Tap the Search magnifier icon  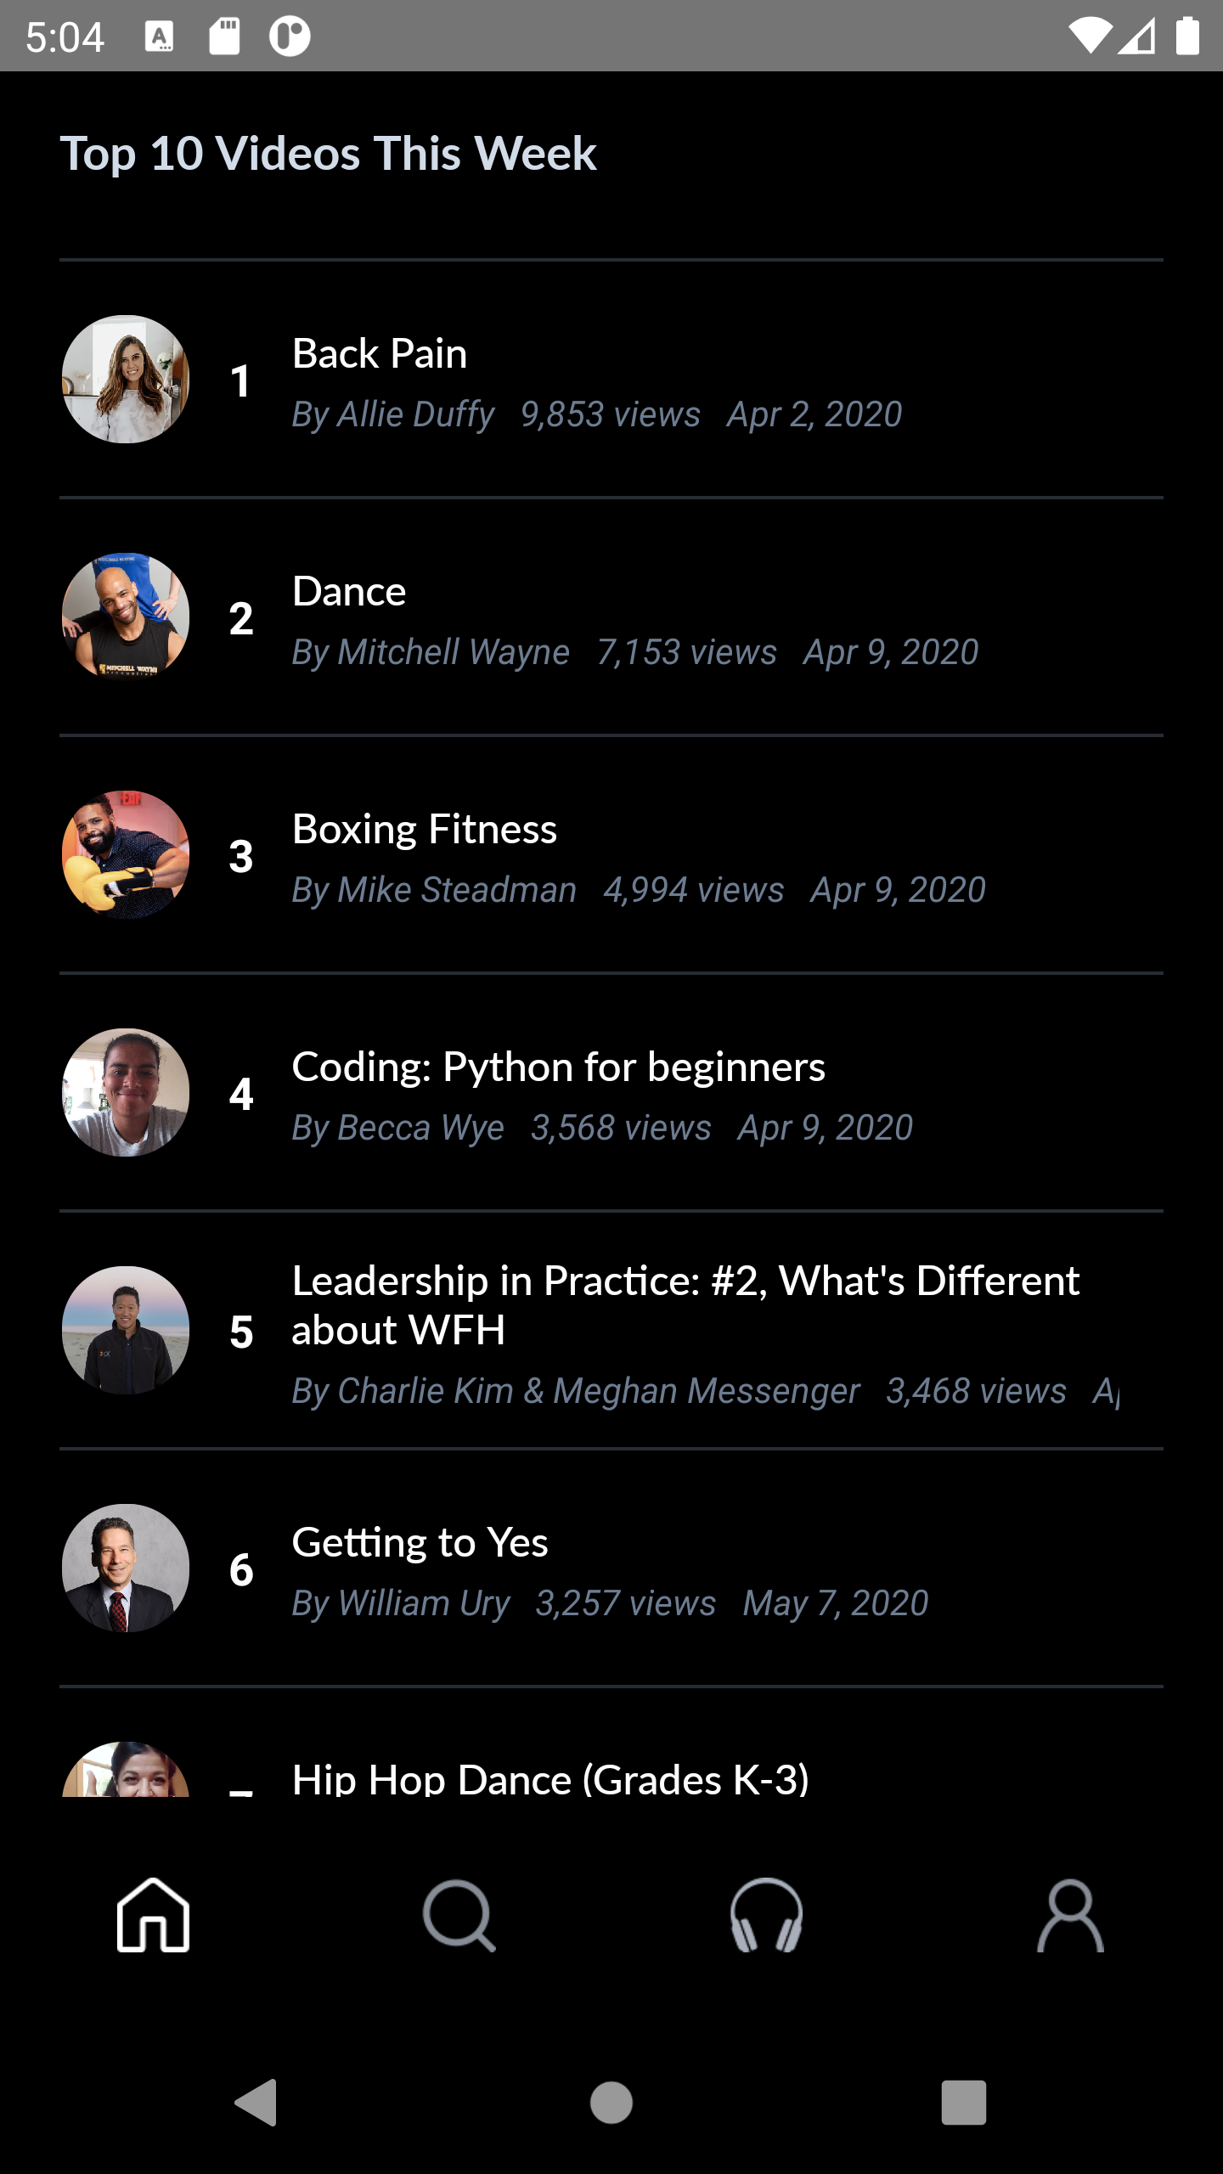click(459, 1915)
